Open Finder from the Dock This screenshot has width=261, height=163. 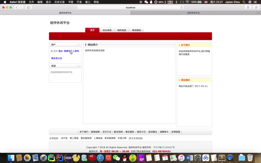[x=11, y=158]
